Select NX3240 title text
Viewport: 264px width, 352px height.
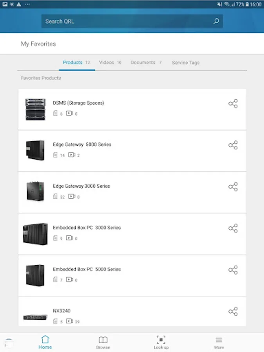61,311
